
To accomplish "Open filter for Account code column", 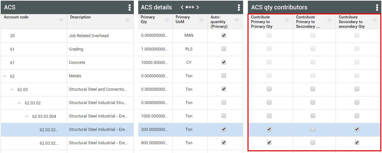I will point(61,20).
